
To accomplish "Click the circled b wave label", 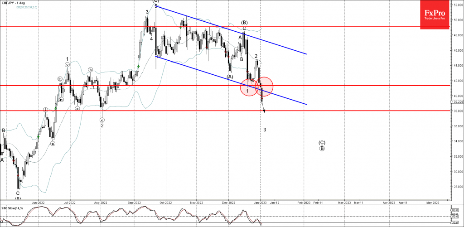I will (90, 69).
